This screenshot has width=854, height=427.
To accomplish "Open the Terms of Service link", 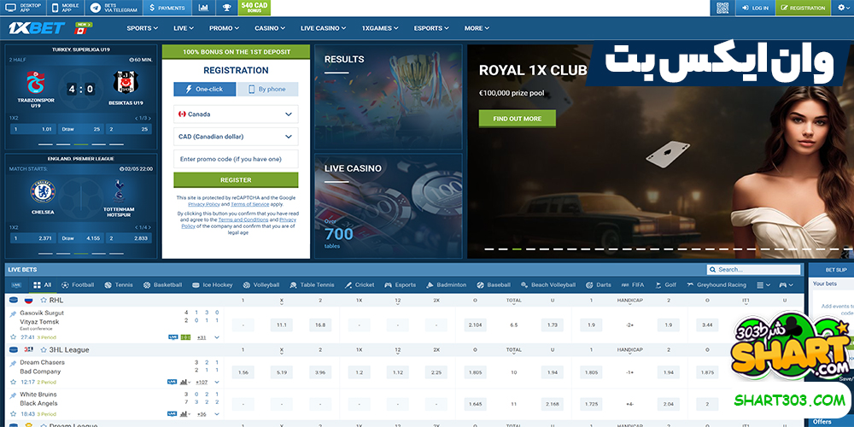I will (249, 204).
